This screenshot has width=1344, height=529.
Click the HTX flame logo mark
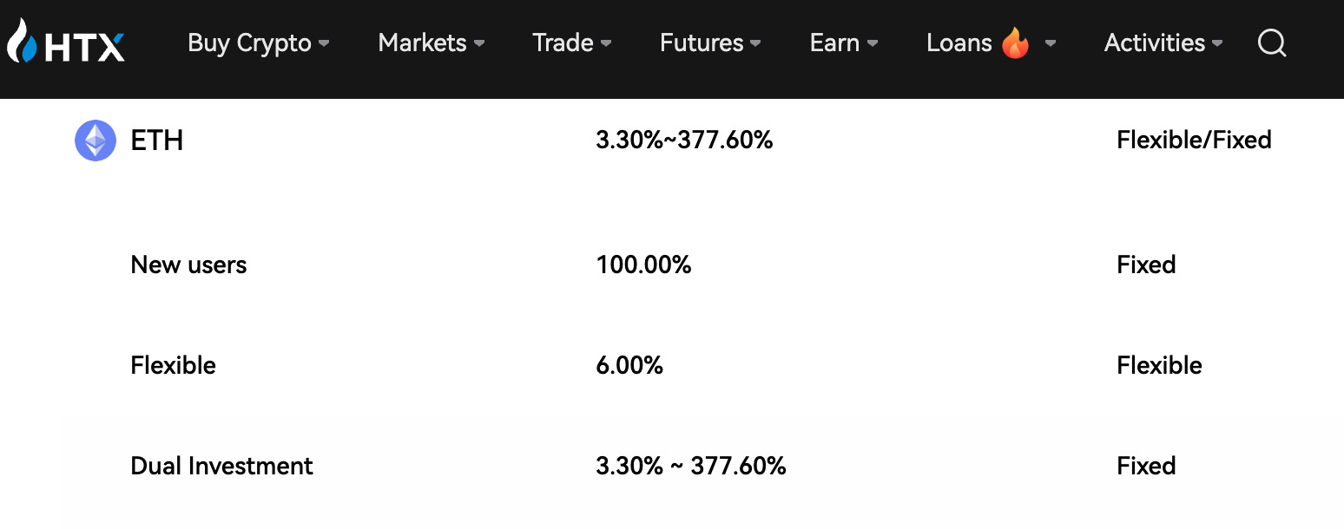23,41
